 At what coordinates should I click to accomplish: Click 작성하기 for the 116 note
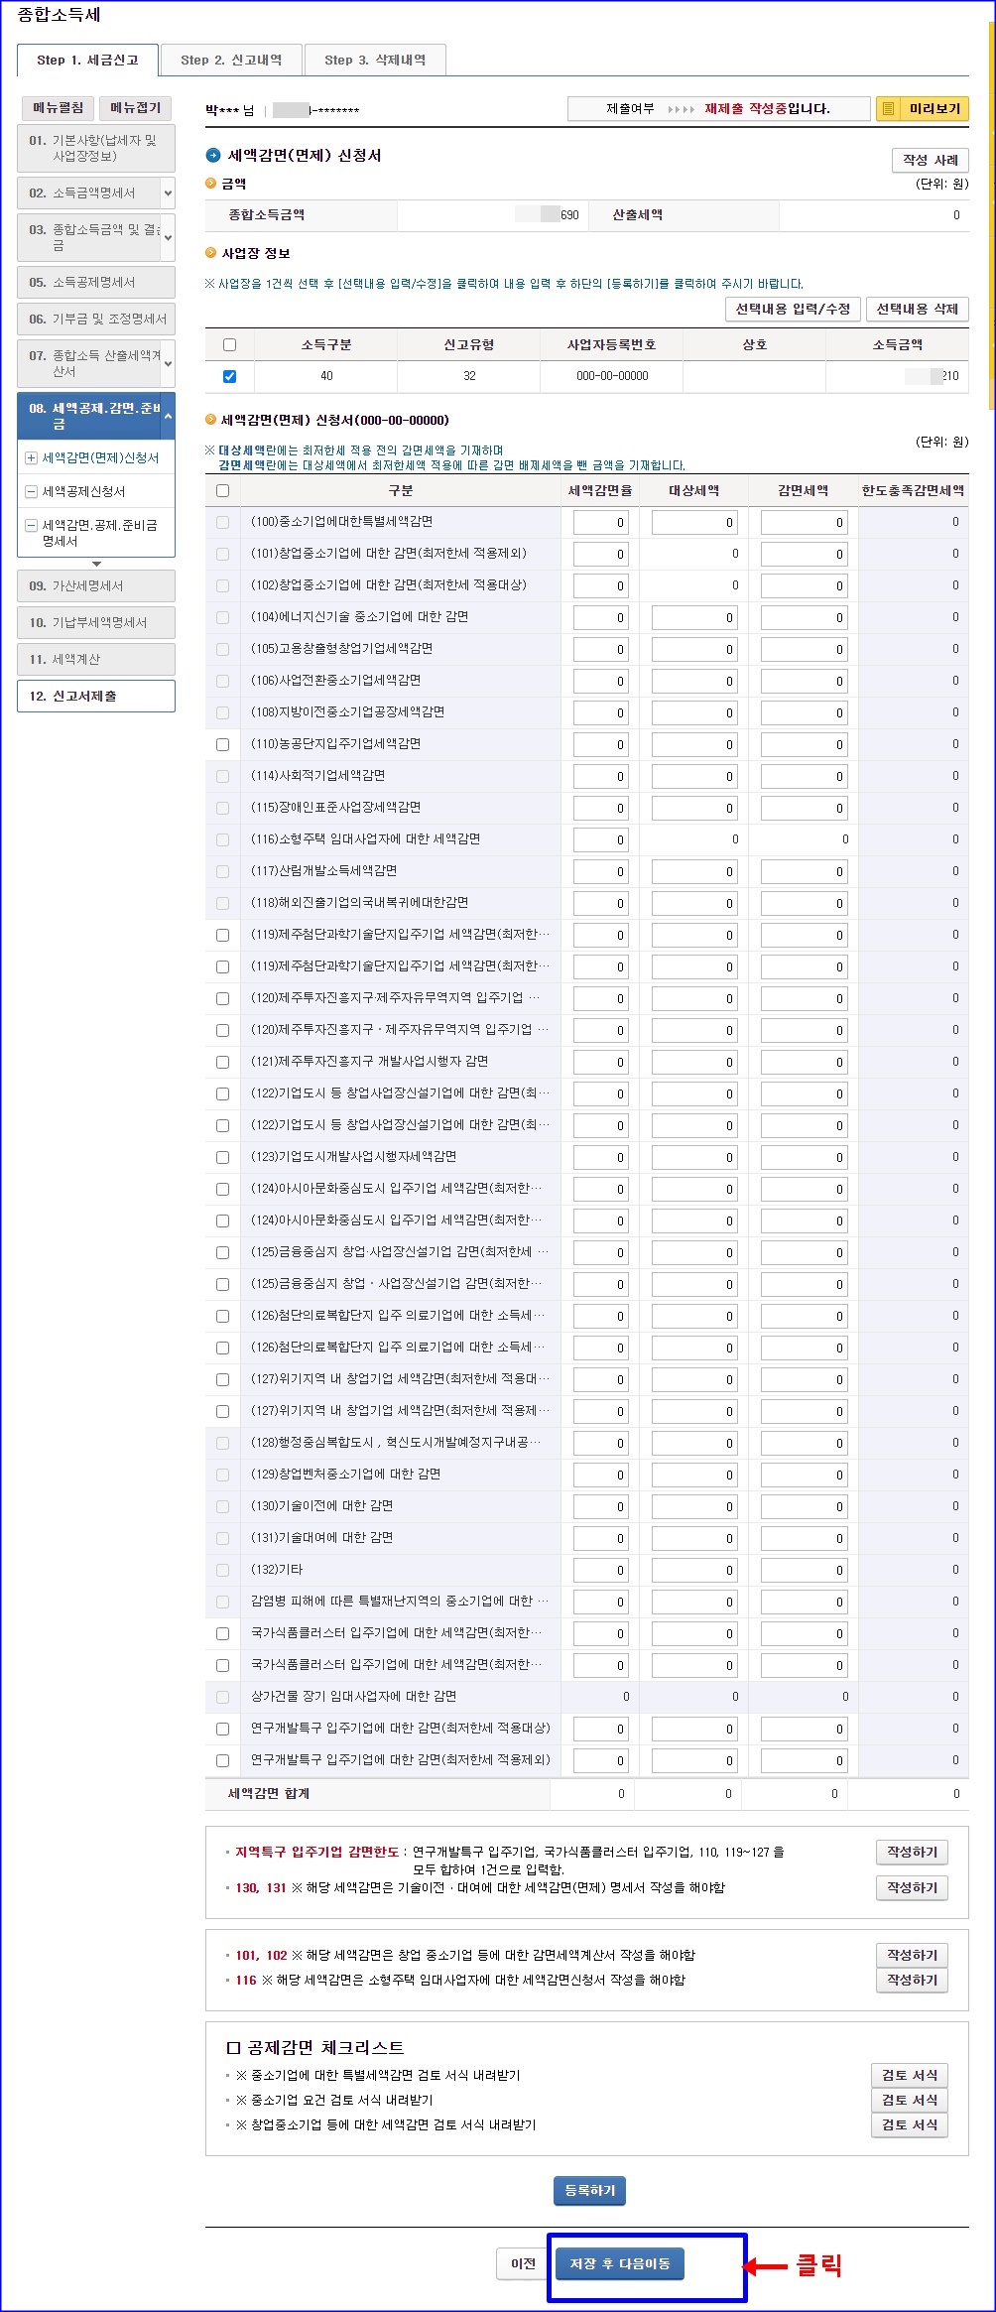(912, 1980)
